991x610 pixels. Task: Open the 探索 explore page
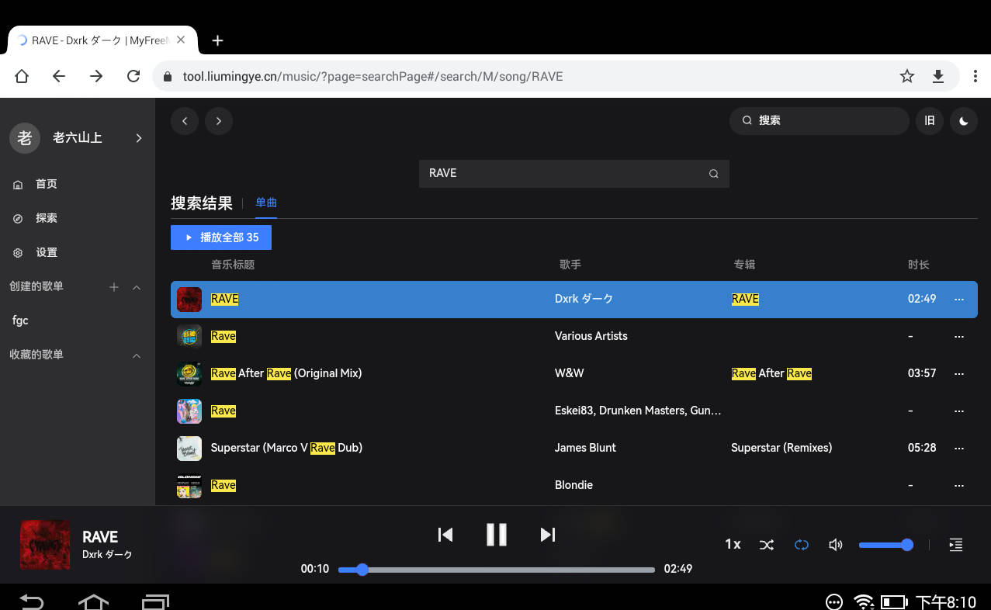click(46, 218)
